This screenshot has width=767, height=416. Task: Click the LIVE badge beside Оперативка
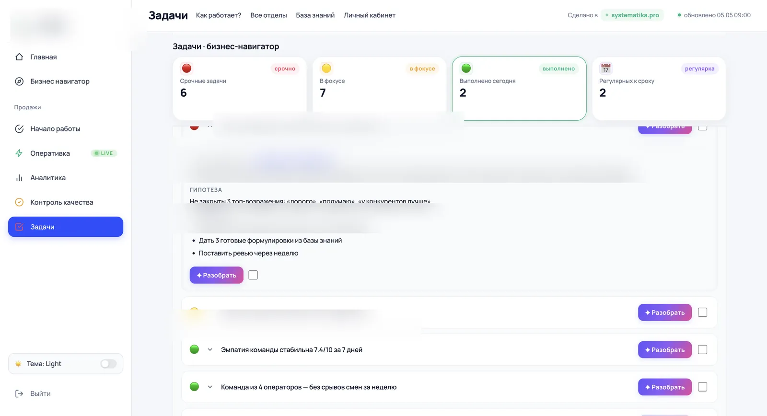pyautogui.click(x=104, y=153)
